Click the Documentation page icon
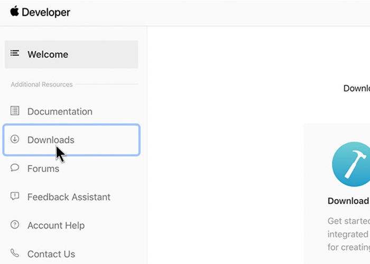 pos(15,111)
